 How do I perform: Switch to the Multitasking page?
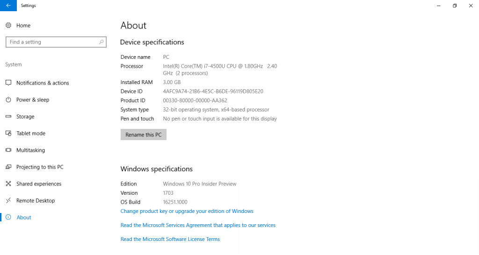(30, 150)
